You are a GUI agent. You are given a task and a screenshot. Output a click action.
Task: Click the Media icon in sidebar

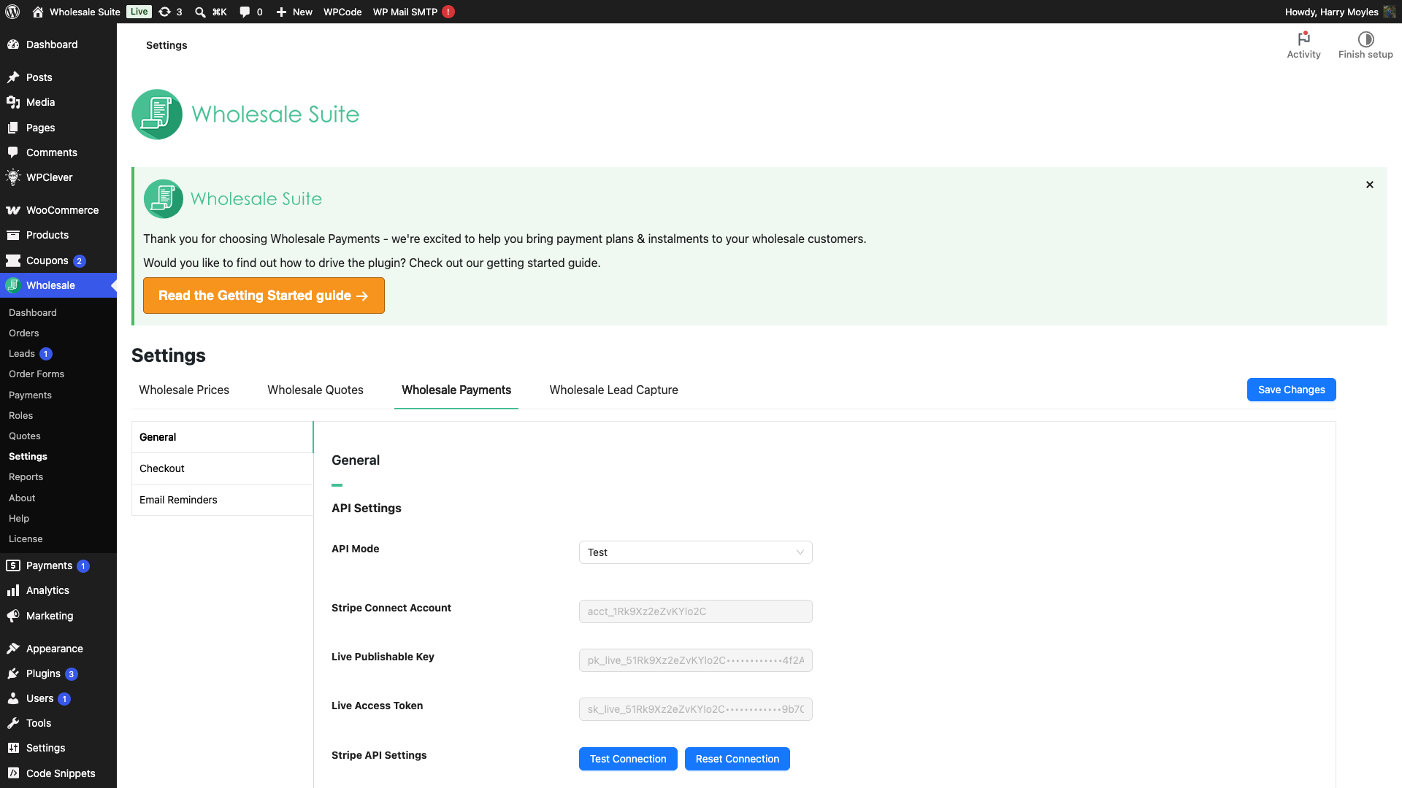(x=13, y=102)
